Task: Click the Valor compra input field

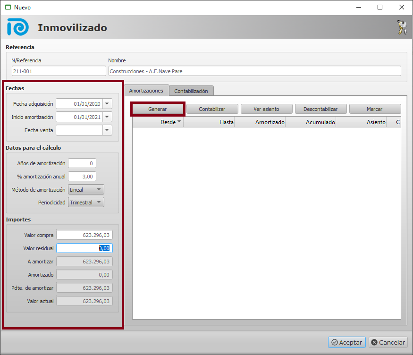Action: pos(84,235)
